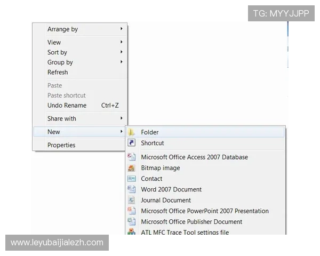320x256 pixels.
Task: Expand the Sort by submenu arrow
Action: pos(122,52)
